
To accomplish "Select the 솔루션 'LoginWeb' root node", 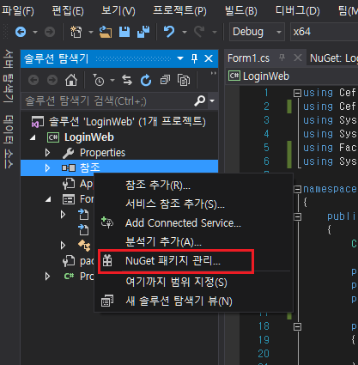I will (x=118, y=122).
